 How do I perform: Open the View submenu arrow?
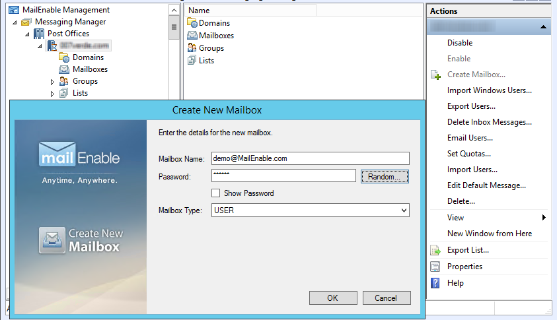[544, 218]
